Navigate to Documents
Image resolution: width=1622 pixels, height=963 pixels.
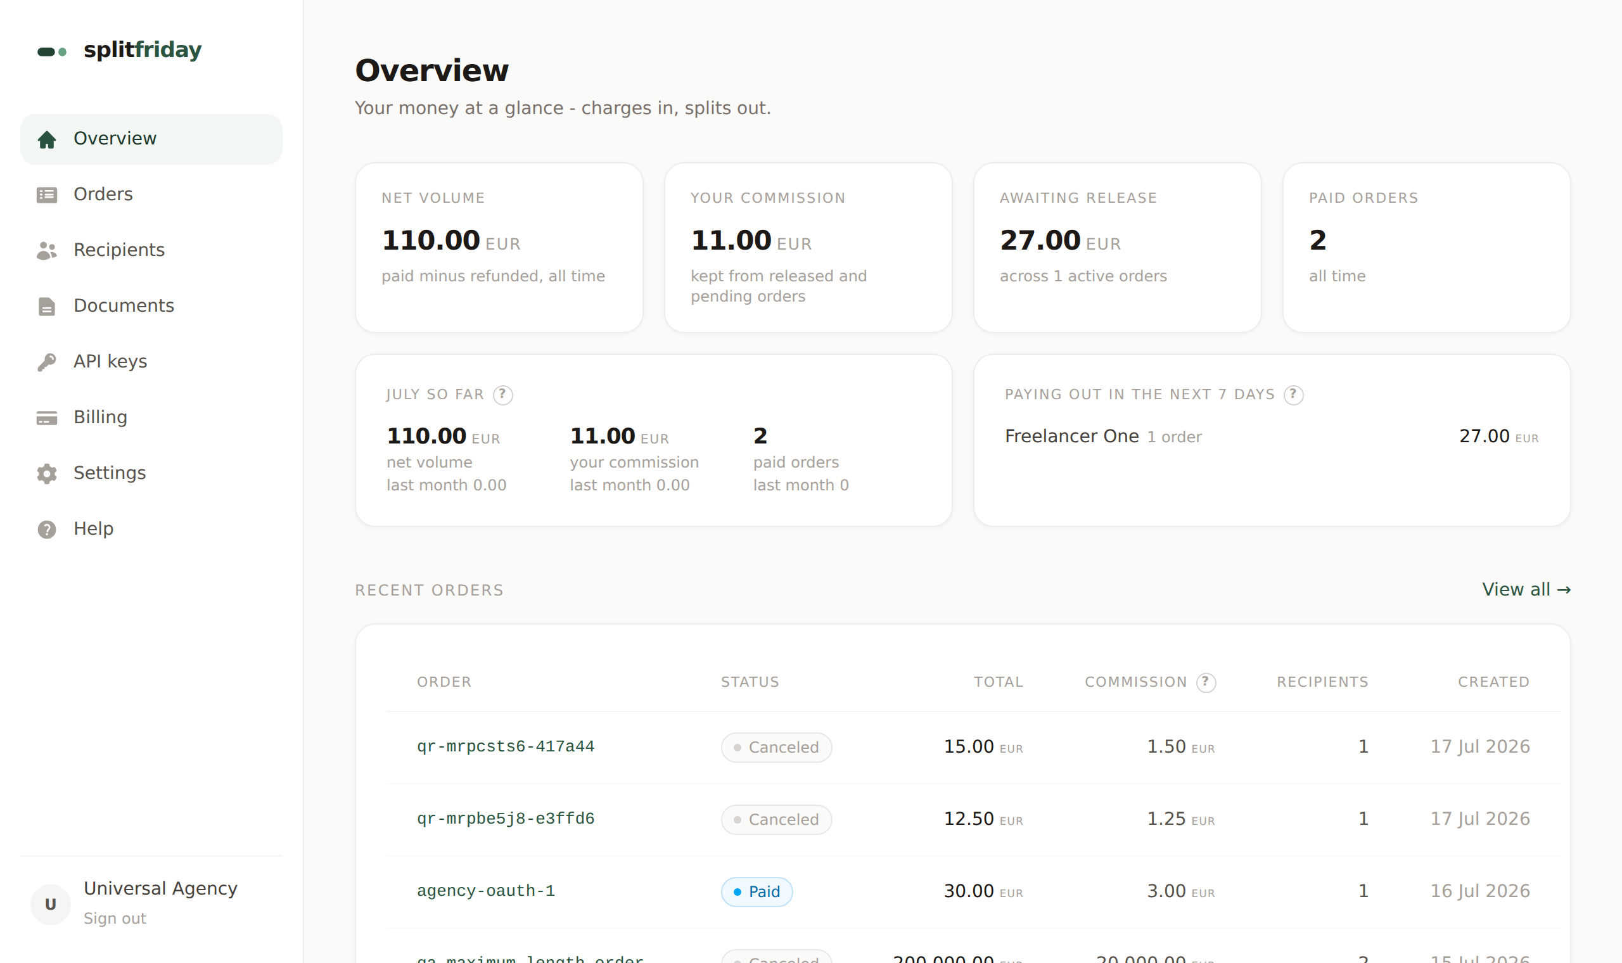tap(151, 306)
